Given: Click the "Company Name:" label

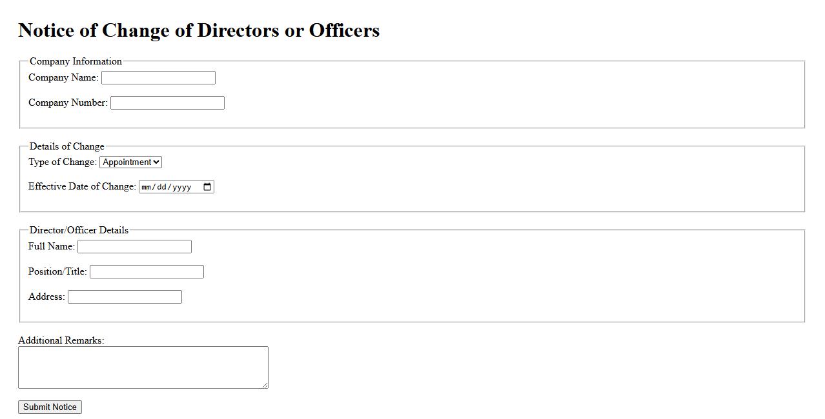Looking at the screenshot, I should (63, 77).
